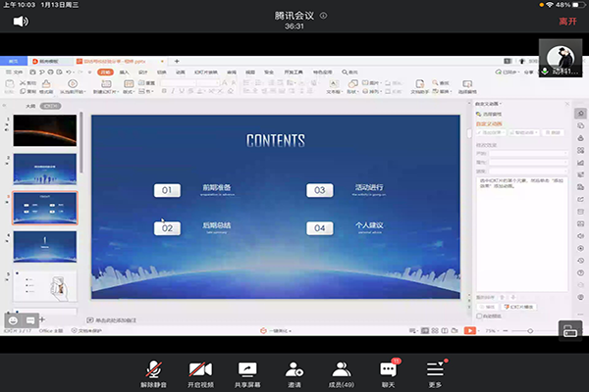This screenshot has height=392, width=589.
Task: Open the 插入 ribbon tab
Action: [124, 72]
